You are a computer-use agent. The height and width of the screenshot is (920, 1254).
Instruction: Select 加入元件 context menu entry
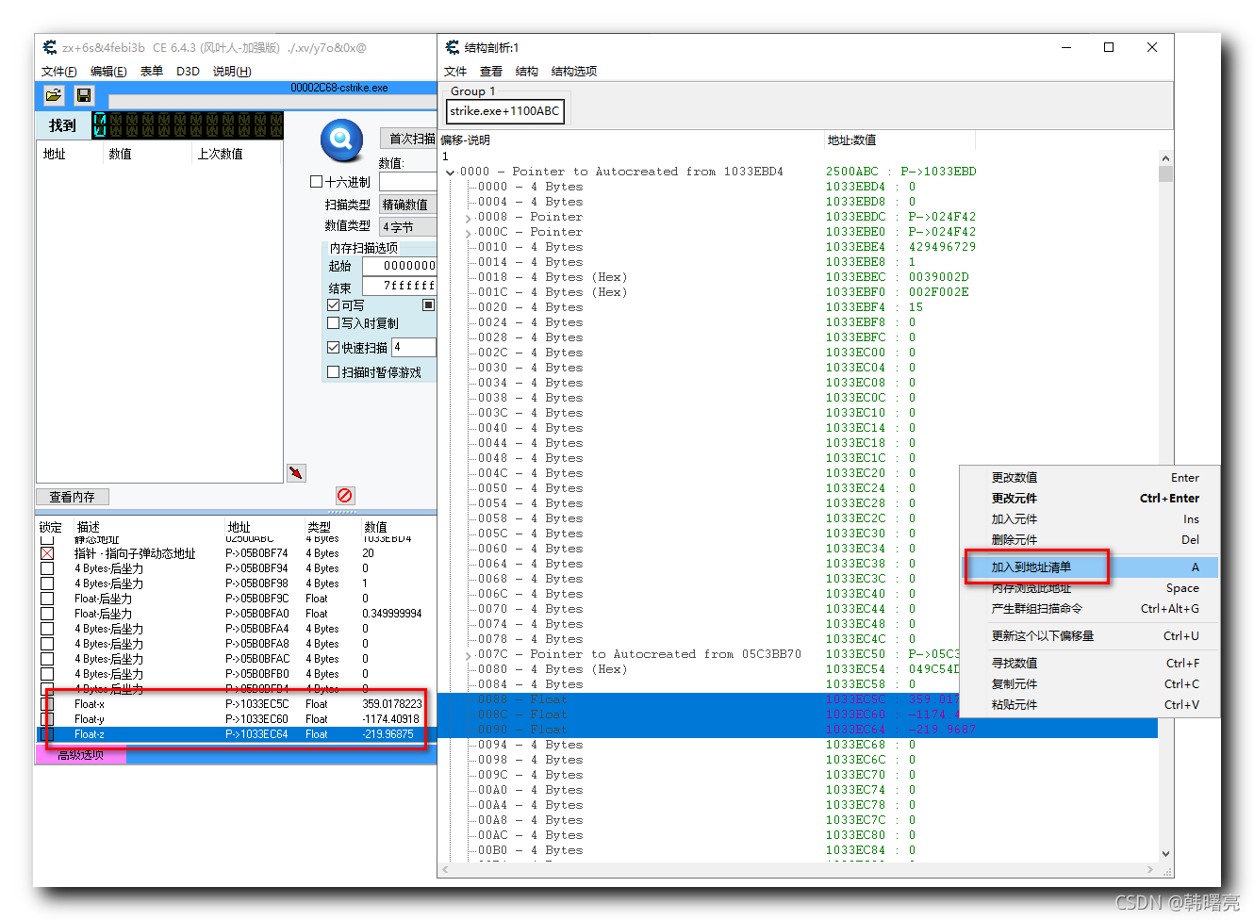pos(1090,519)
